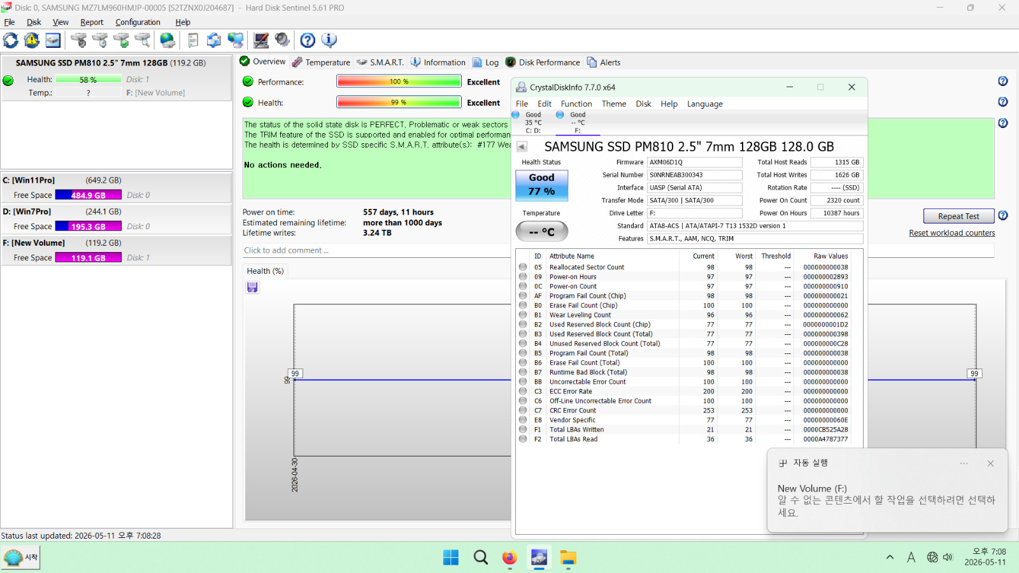
Task: Open the taskbar clock showing 2026-05-11
Action: (985, 557)
